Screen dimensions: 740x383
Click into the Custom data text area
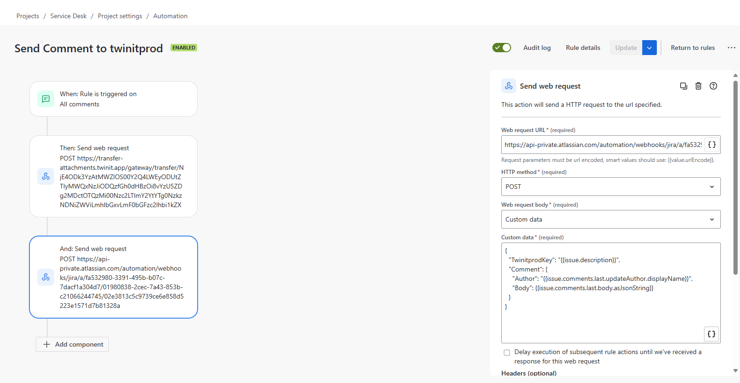(x=611, y=293)
